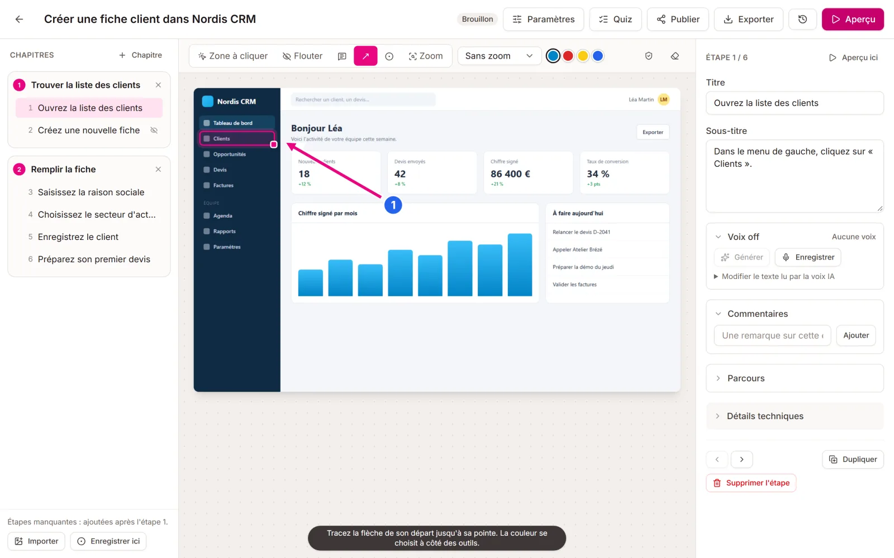This screenshot has height=558, width=894.
Task: Activate the Zoom tool in toolbar
Action: tap(426, 56)
